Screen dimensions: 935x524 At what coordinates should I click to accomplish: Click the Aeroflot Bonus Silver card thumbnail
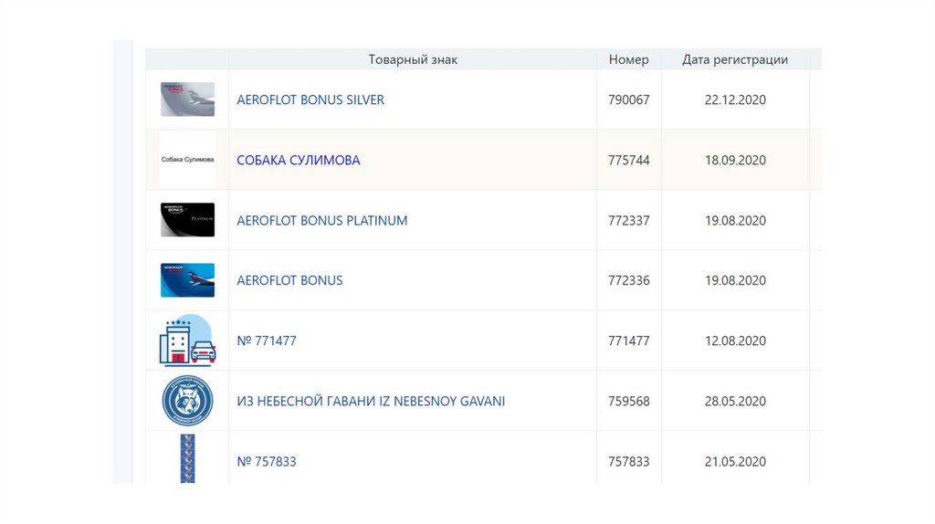click(187, 100)
